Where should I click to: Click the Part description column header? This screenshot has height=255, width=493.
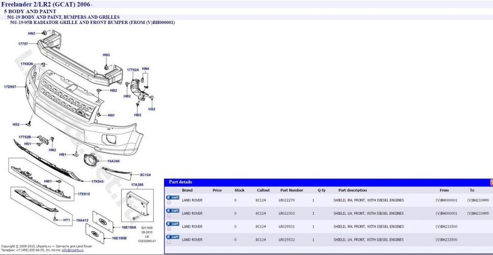point(352,190)
